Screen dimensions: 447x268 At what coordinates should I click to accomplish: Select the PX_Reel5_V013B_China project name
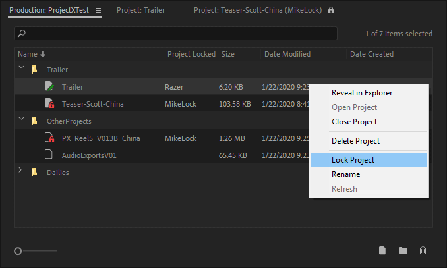click(x=101, y=138)
